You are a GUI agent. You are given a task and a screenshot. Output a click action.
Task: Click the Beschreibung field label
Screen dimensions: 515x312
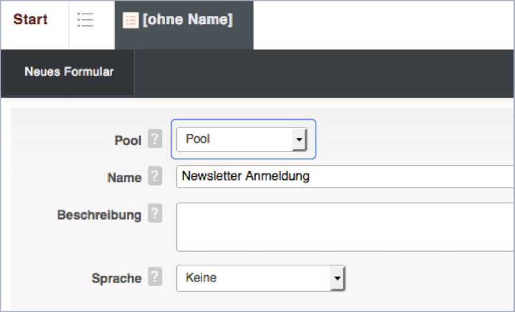click(99, 215)
